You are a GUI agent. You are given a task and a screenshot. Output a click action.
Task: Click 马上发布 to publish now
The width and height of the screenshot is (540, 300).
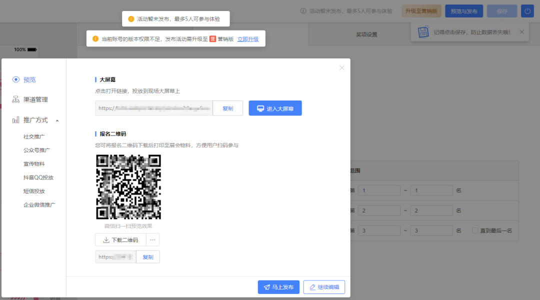(x=278, y=287)
